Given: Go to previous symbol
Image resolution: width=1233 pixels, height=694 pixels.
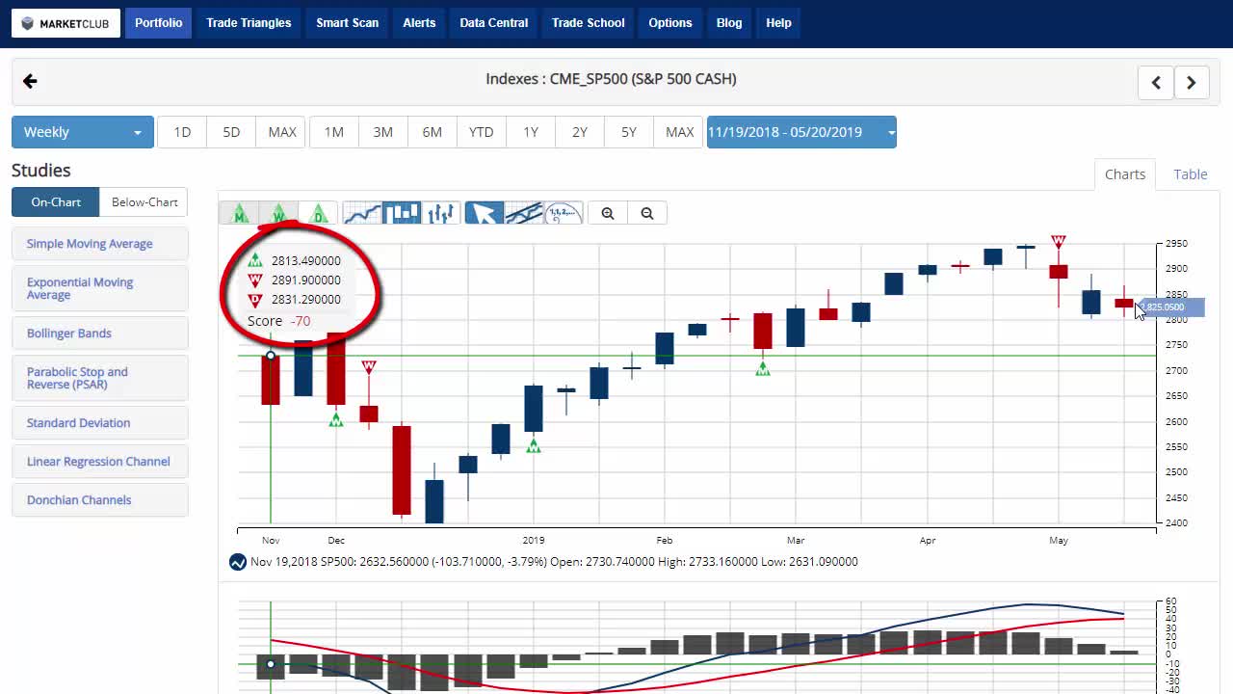Looking at the screenshot, I should 1156,82.
